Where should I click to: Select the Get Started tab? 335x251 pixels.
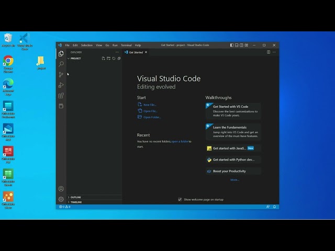point(136,52)
